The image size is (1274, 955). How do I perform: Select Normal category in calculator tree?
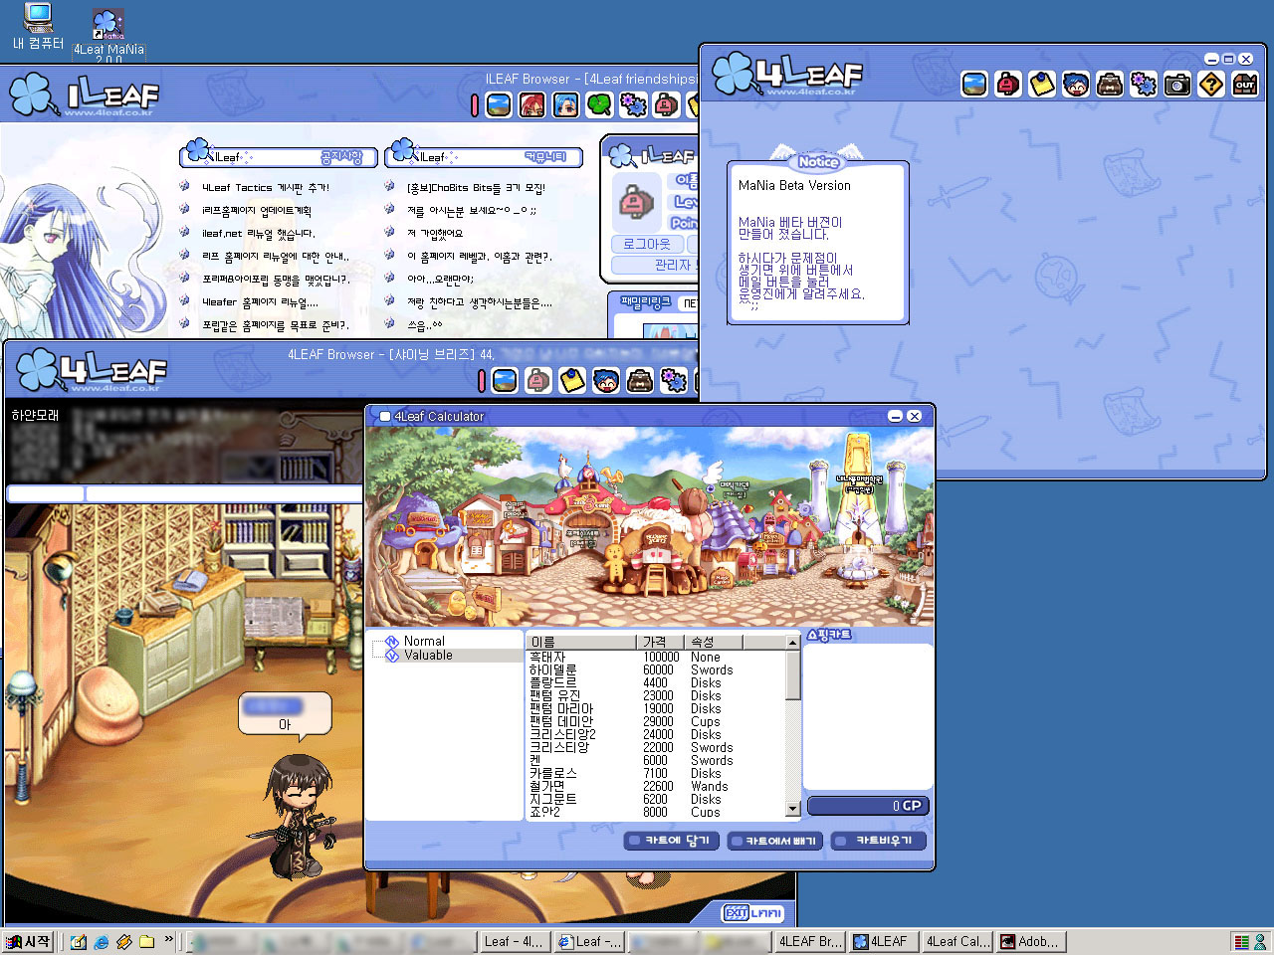(424, 642)
